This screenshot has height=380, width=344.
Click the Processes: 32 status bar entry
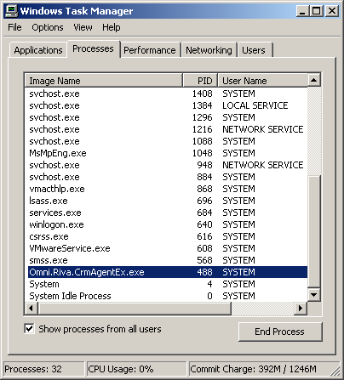click(44, 369)
